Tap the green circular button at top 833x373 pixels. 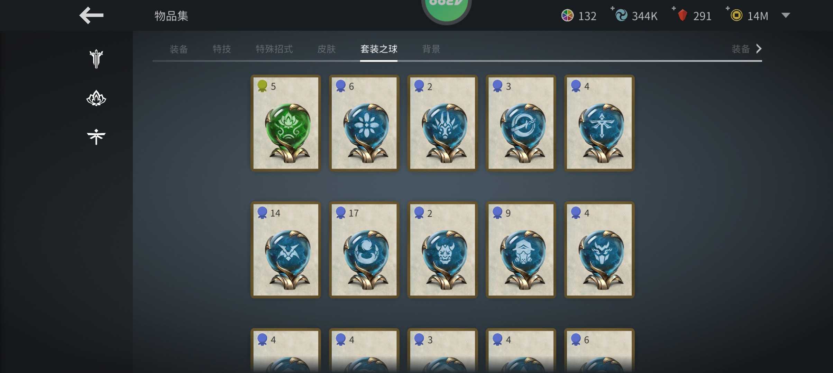pos(446,9)
